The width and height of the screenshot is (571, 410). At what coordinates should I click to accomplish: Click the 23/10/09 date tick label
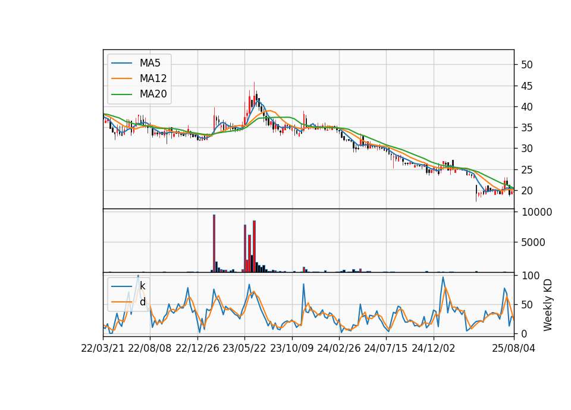pos(291,348)
